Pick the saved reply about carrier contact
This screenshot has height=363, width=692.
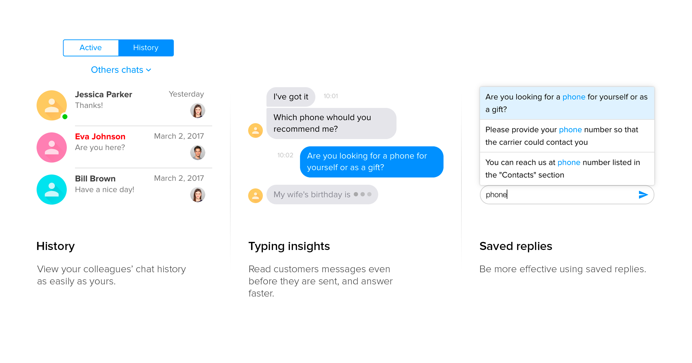(567, 136)
